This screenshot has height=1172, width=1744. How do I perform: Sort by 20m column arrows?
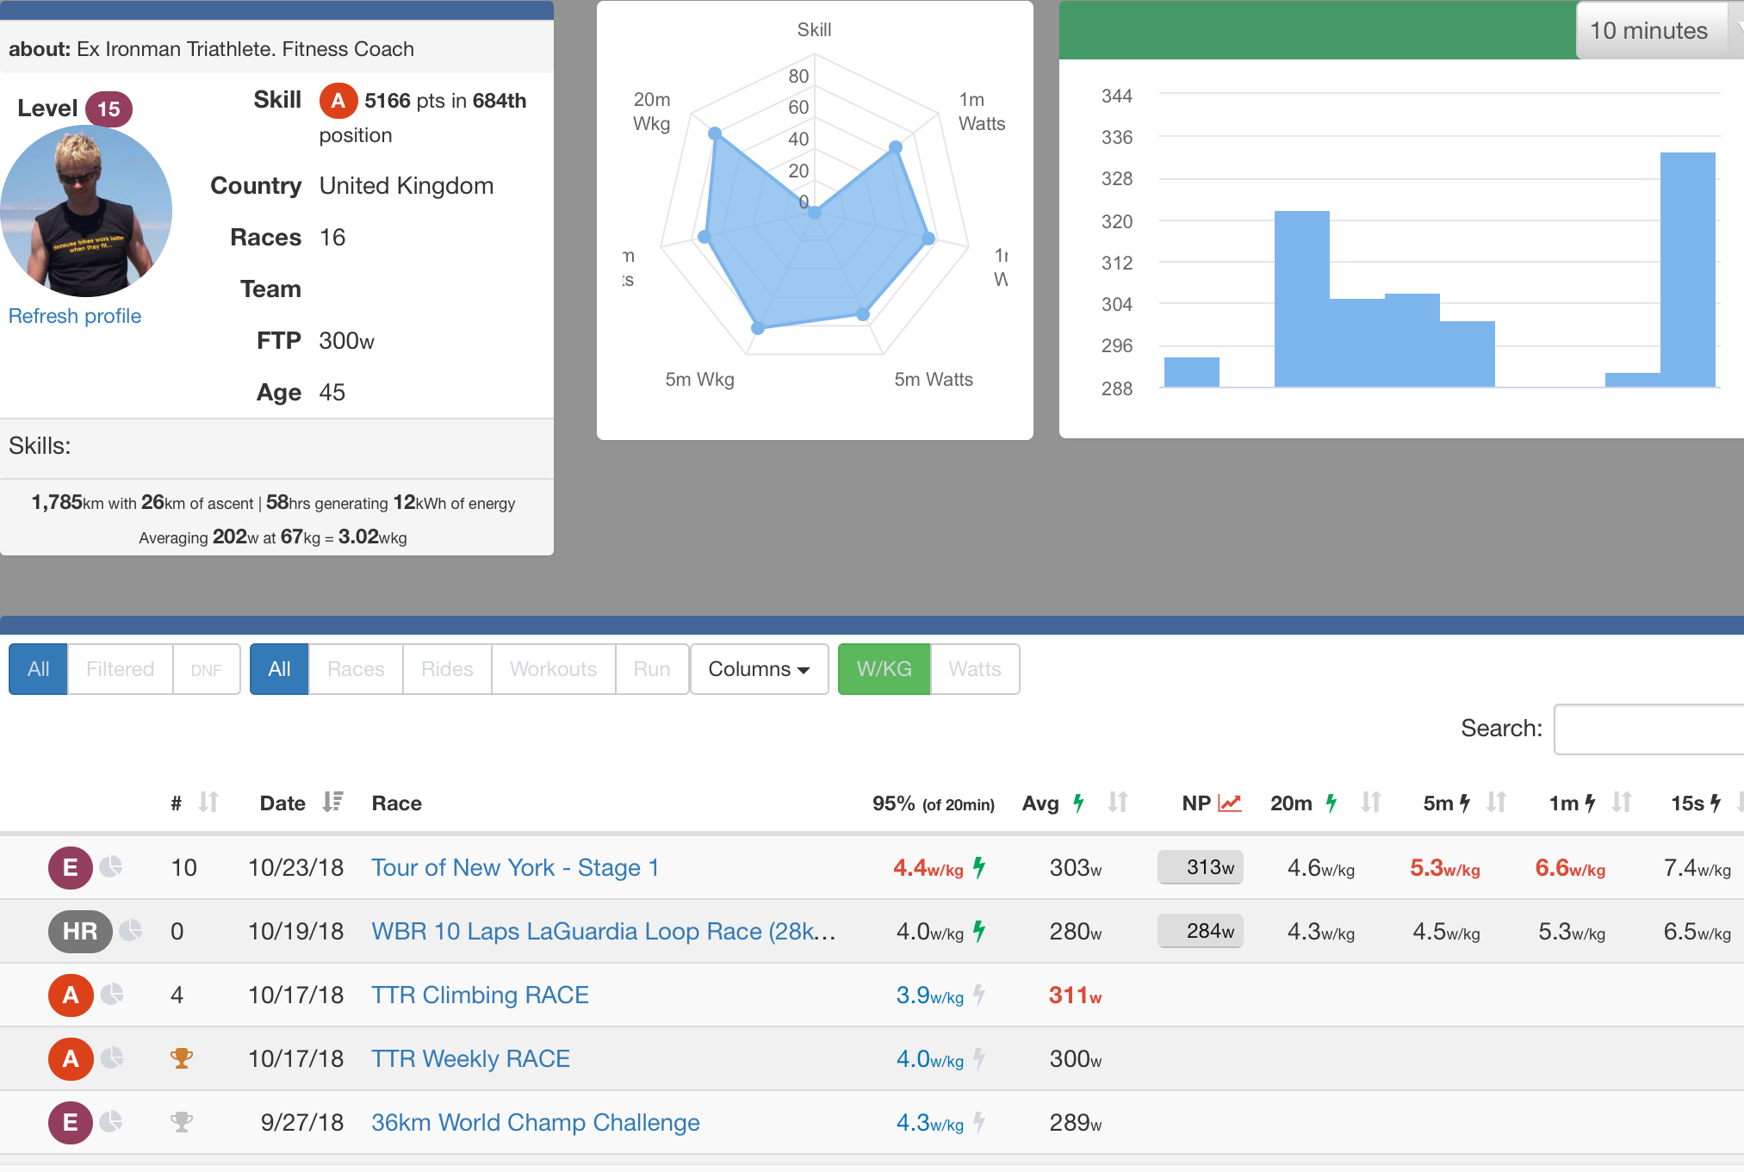pos(1370,803)
